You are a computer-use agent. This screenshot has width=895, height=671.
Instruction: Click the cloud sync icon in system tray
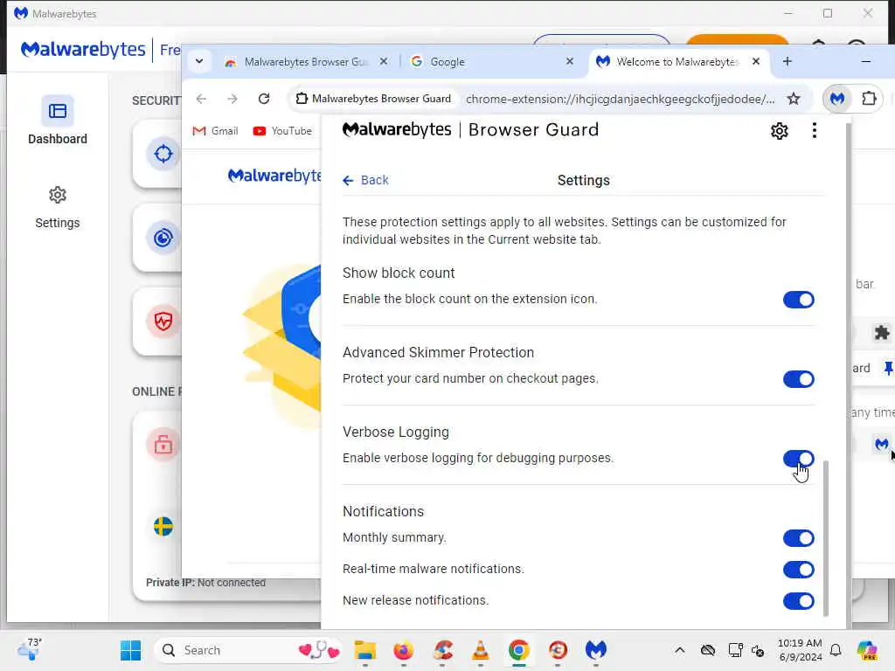click(x=708, y=650)
